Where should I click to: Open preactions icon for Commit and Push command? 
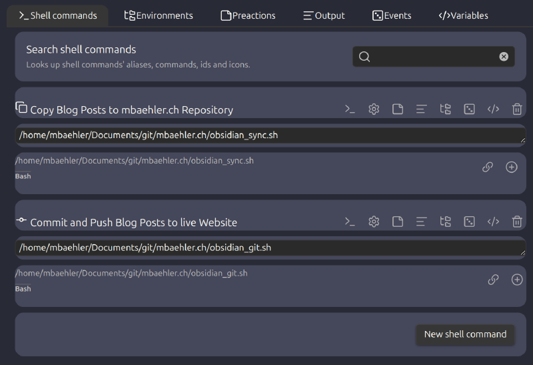click(x=398, y=222)
